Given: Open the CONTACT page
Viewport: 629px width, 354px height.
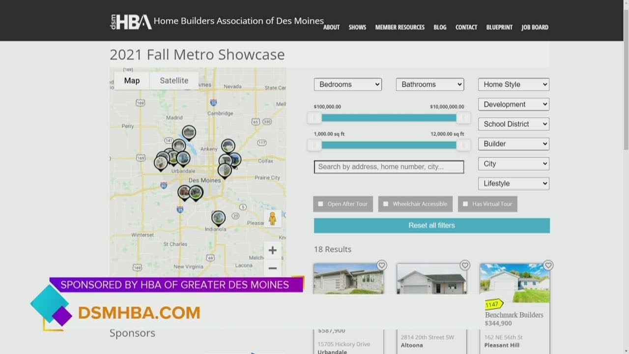Looking at the screenshot, I should 466,28.
